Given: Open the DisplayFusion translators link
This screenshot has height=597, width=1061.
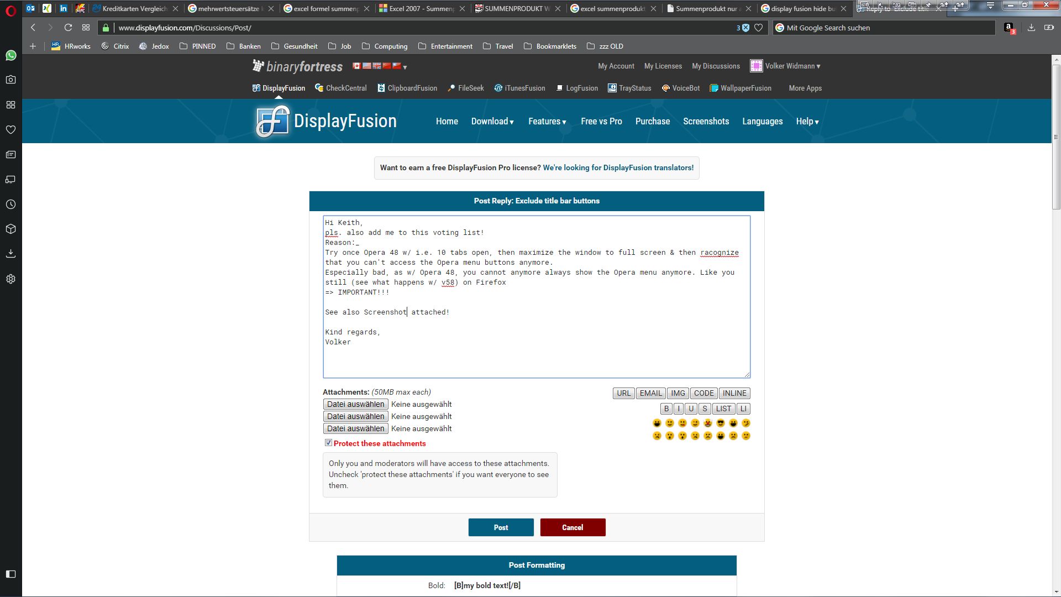Looking at the screenshot, I should (618, 167).
